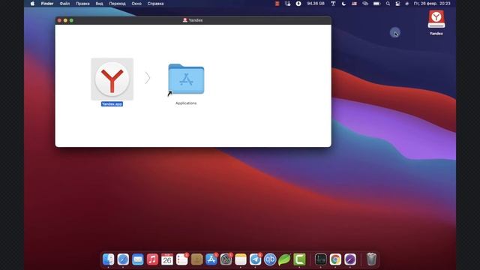
Task: Select the Yandex.app icon in the installer window
Action: [x=112, y=79]
